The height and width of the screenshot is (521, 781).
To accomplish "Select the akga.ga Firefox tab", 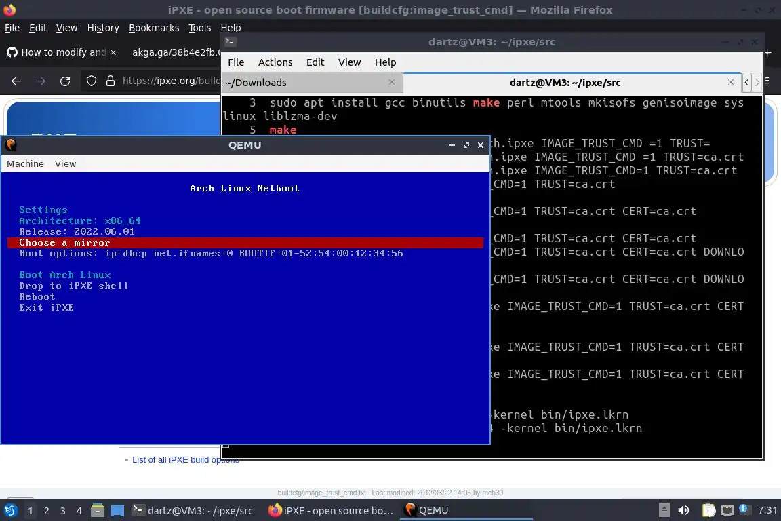I will [x=176, y=52].
